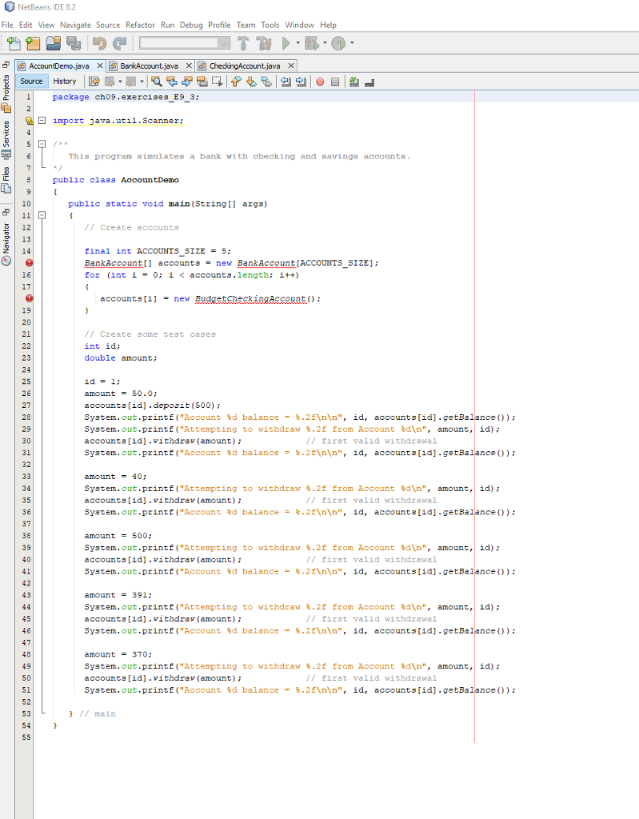Click error marker on line 15
639x819 pixels.
tap(30, 262)
